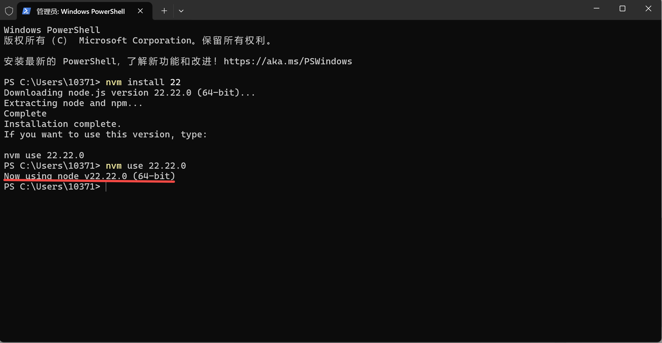Click the blinking cursor at the prompt
The height and width of the screenshot is (343, 662).
coord(106,187)
